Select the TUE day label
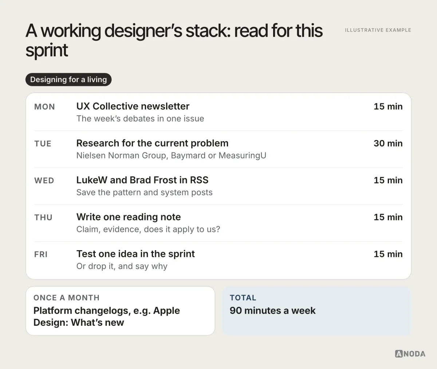 [43, 144]
